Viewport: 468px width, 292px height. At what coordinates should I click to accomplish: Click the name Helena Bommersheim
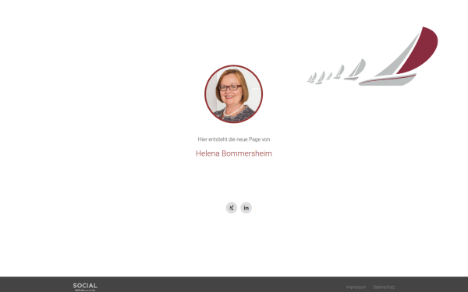(x=234, y=153)
